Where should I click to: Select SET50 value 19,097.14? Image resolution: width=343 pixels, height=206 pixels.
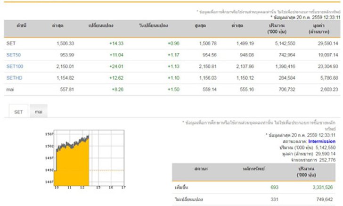click(x=328, y=55)
